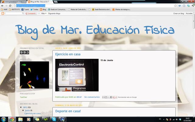Click the Blogger logo in the navbar
This screenshot has width=195, height=122.
(x=3, y=13)
